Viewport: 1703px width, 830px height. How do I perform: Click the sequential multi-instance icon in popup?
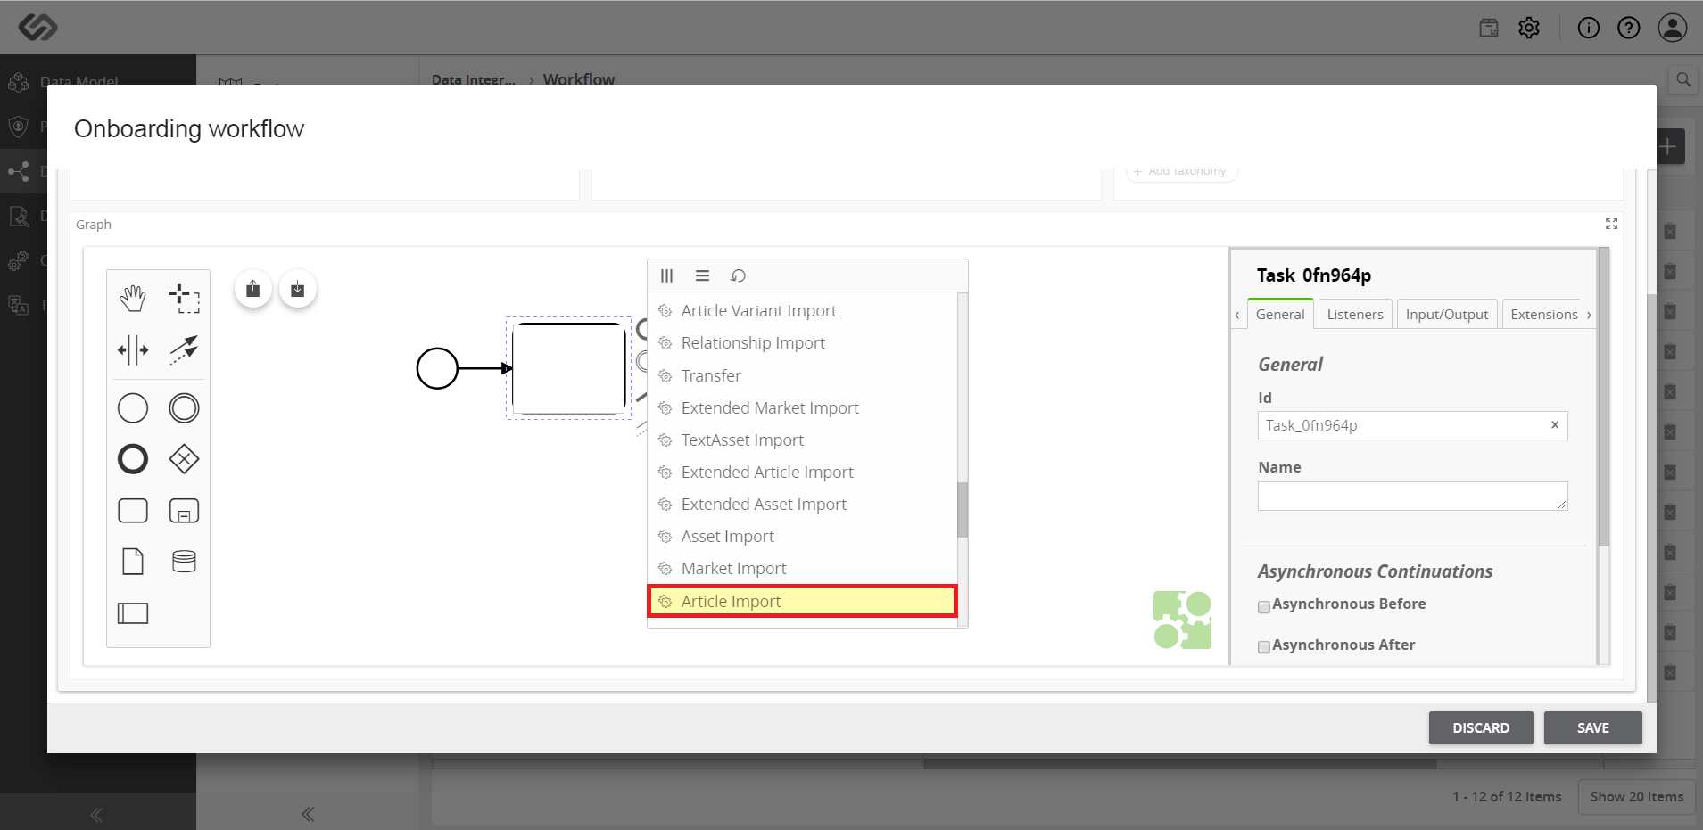pyautogui.click(x=703, y=275)
